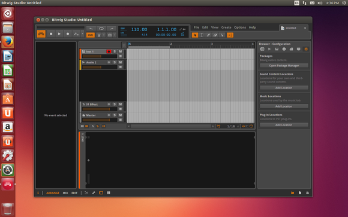Add a device with the plus icon

pyautogui.click(x=89, y=160)
